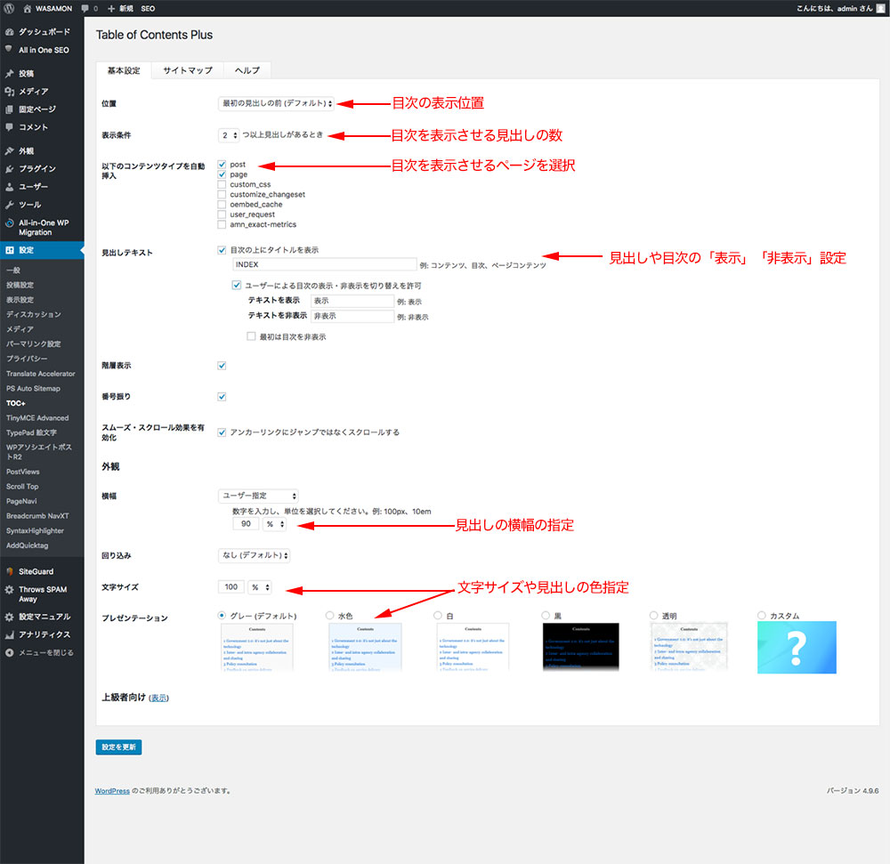The width and height of the screenshot is (890, 864).
Task: Click the WordPress logo in admin bar
Action: point(9,9)
